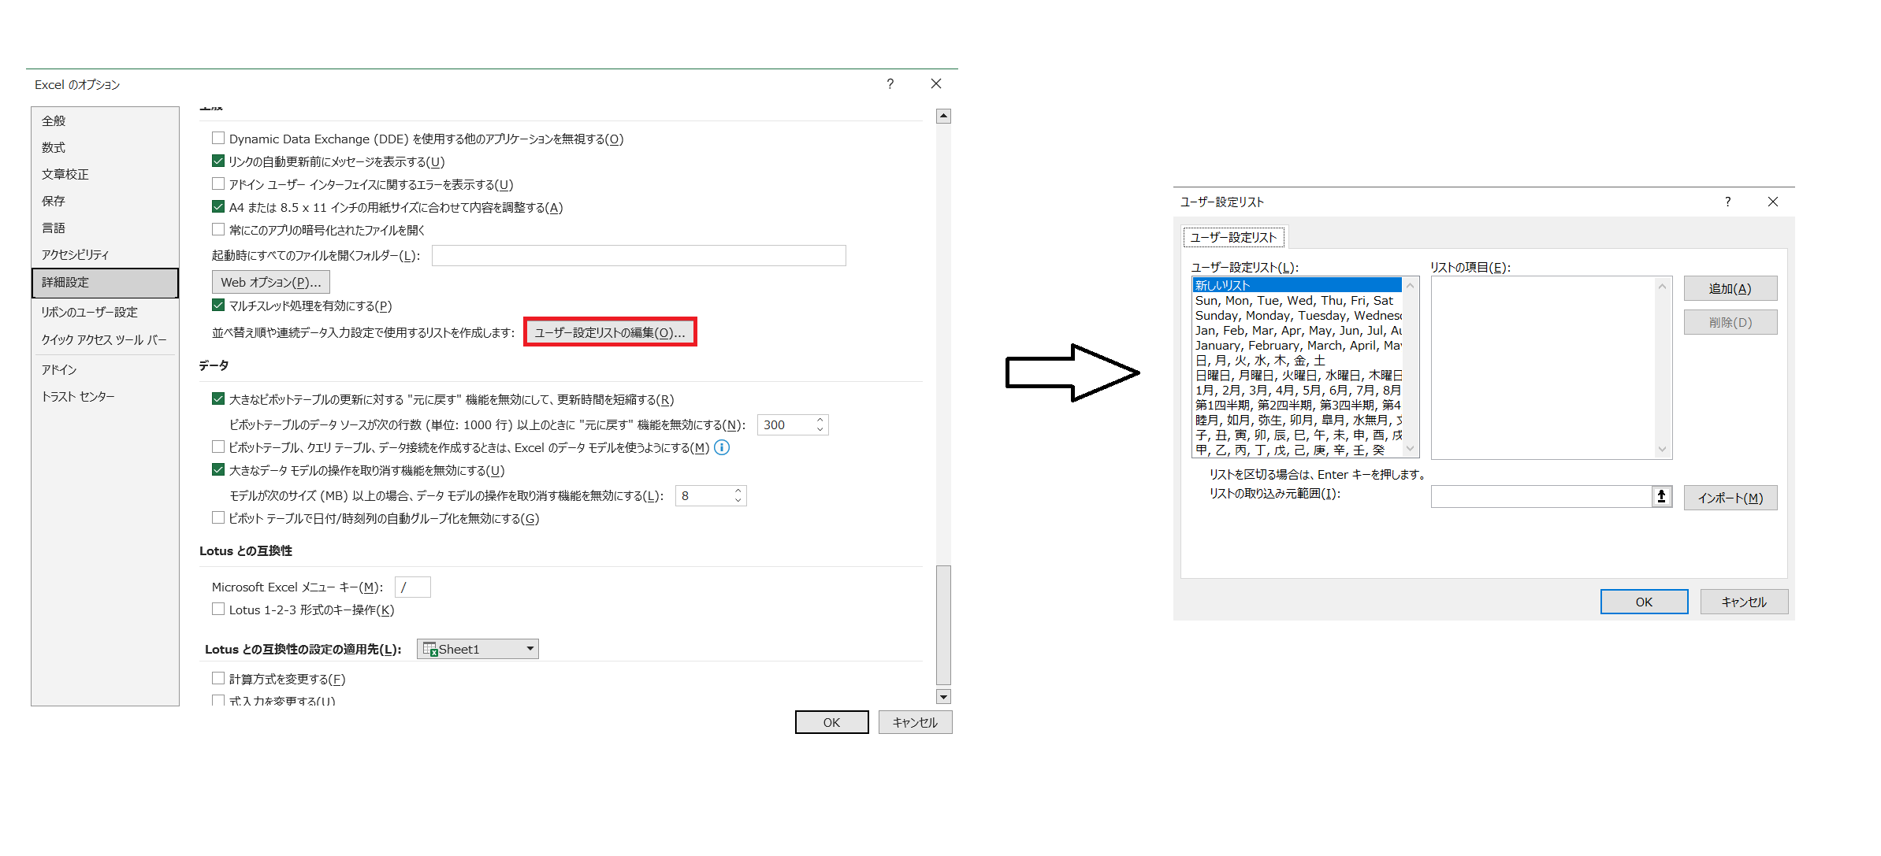This screenshot has width=1881, height=856.
Task: Check the Dynamic Data Exchange (DDE) option
Action: point(217,138)
